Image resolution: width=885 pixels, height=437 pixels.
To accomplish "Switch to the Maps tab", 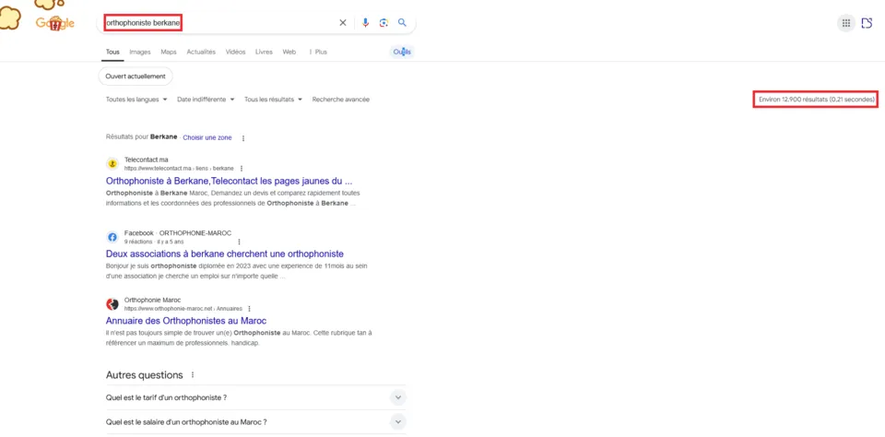I will 169,52.
